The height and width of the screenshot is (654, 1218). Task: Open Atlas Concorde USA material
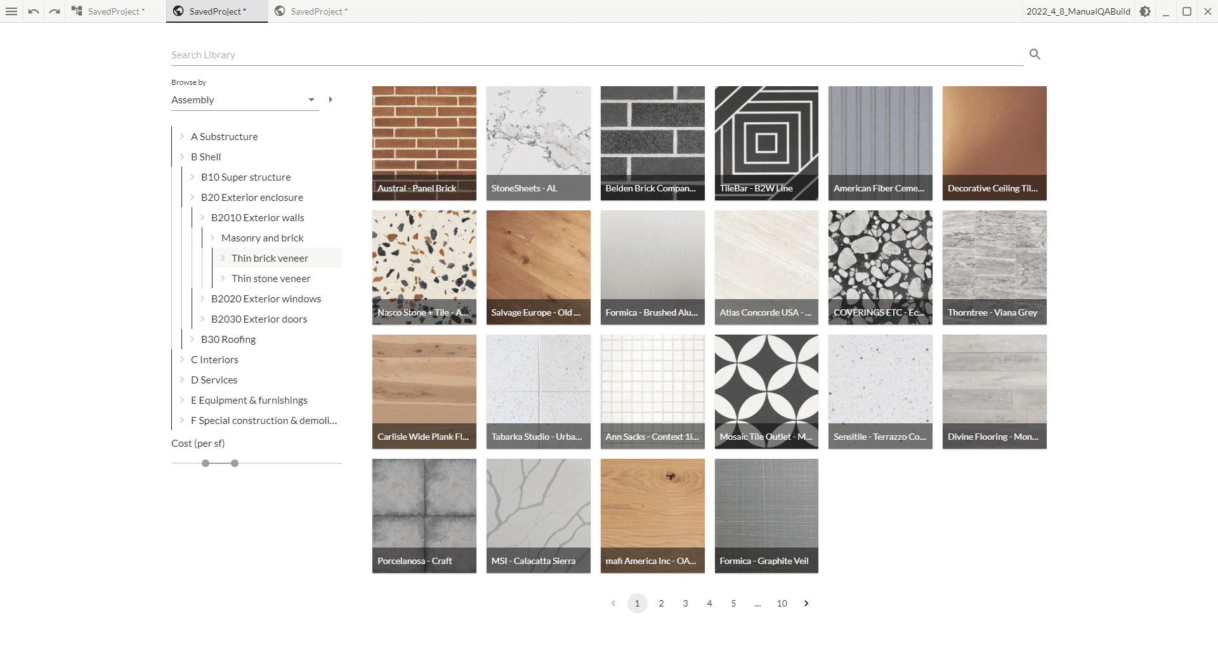click(x=766, y=267)
